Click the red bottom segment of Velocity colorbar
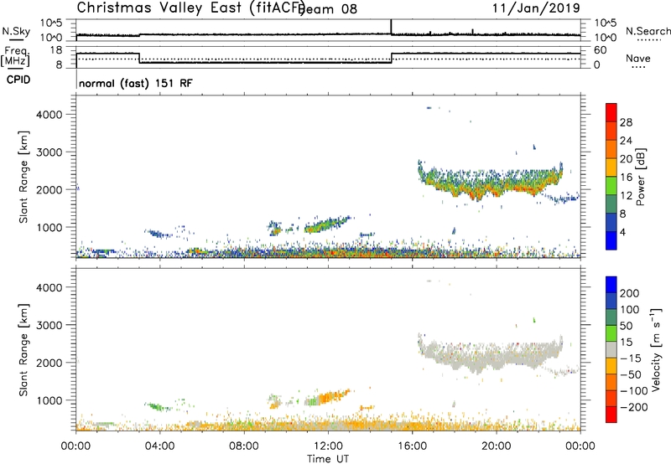This screenshot has height=464, width=671. click(x=611, y=415)
